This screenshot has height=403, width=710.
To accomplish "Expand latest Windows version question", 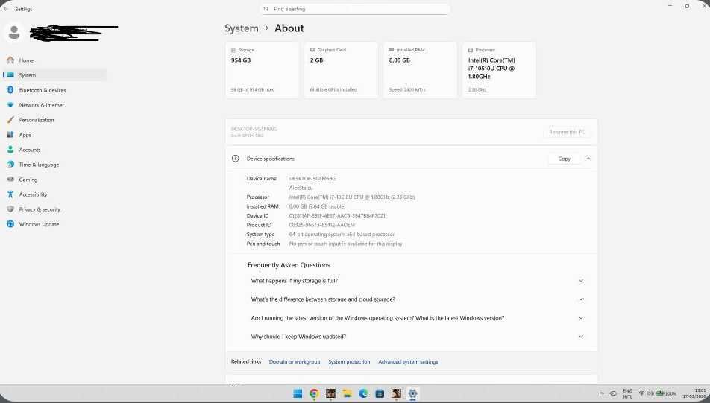I will point(411,318).
